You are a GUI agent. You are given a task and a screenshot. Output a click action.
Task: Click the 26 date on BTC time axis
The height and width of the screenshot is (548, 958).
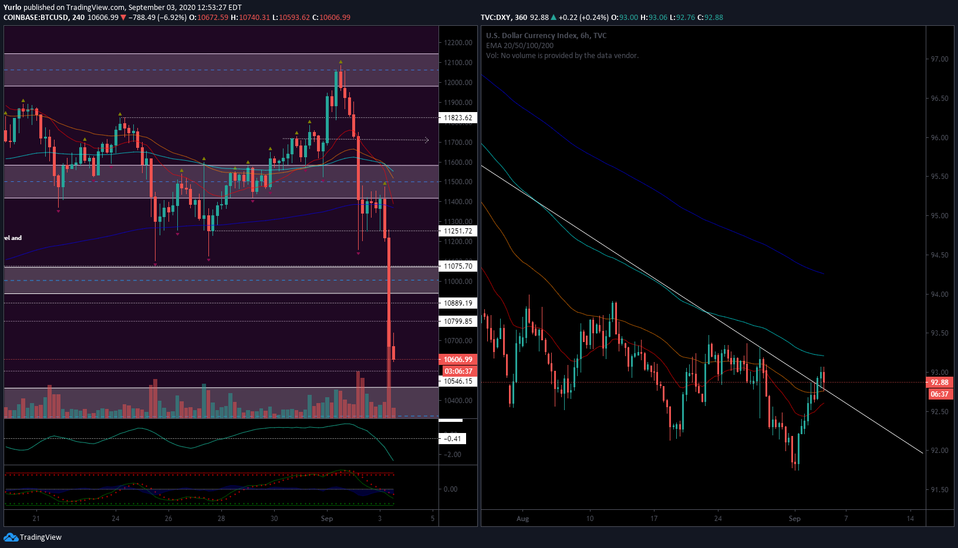click(168, 518)
